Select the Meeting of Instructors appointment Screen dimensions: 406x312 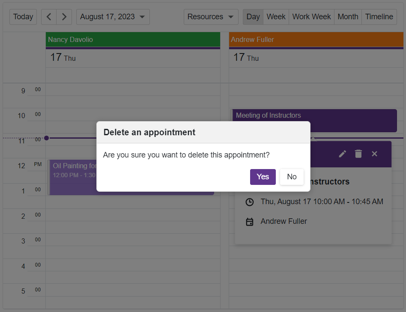coord(313,116)
